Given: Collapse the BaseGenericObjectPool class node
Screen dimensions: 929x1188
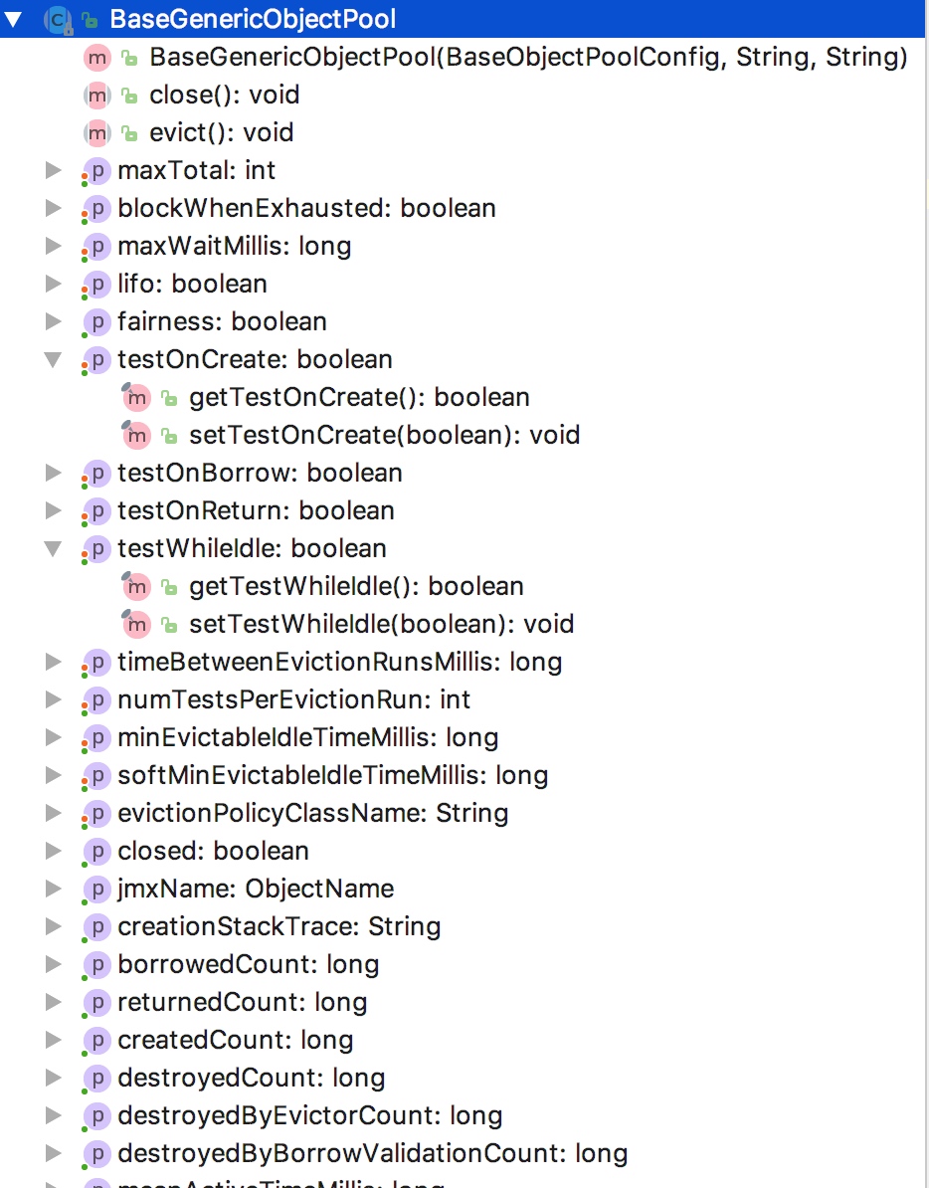Looking at the screenshot, I should 13,18.
